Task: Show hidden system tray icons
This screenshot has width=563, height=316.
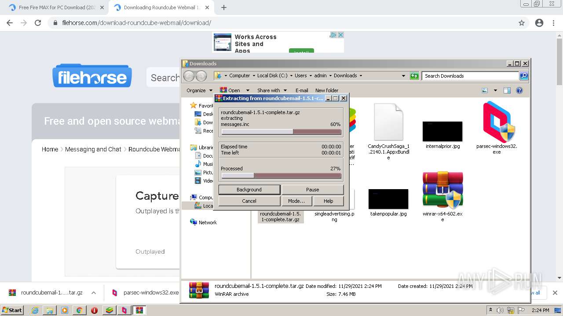Action: pos(491,310)
